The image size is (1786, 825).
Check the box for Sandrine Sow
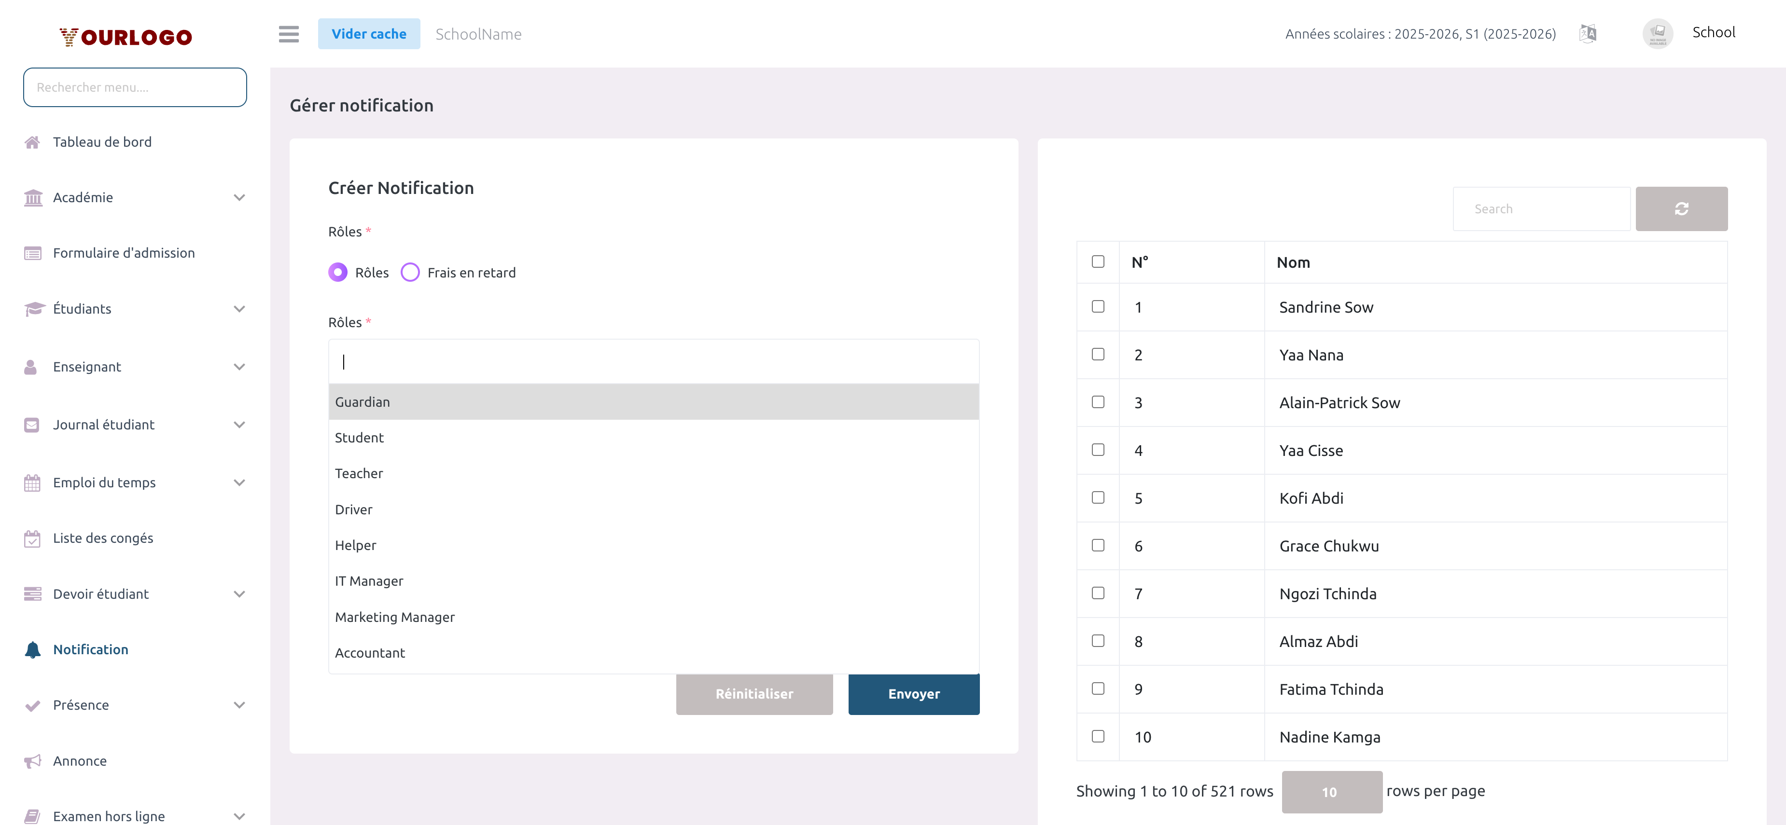pos(1098,306)
